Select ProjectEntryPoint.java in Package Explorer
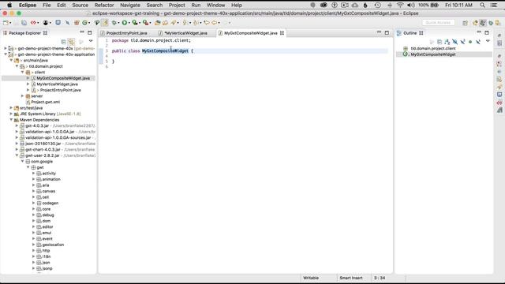 coord(60,90)
